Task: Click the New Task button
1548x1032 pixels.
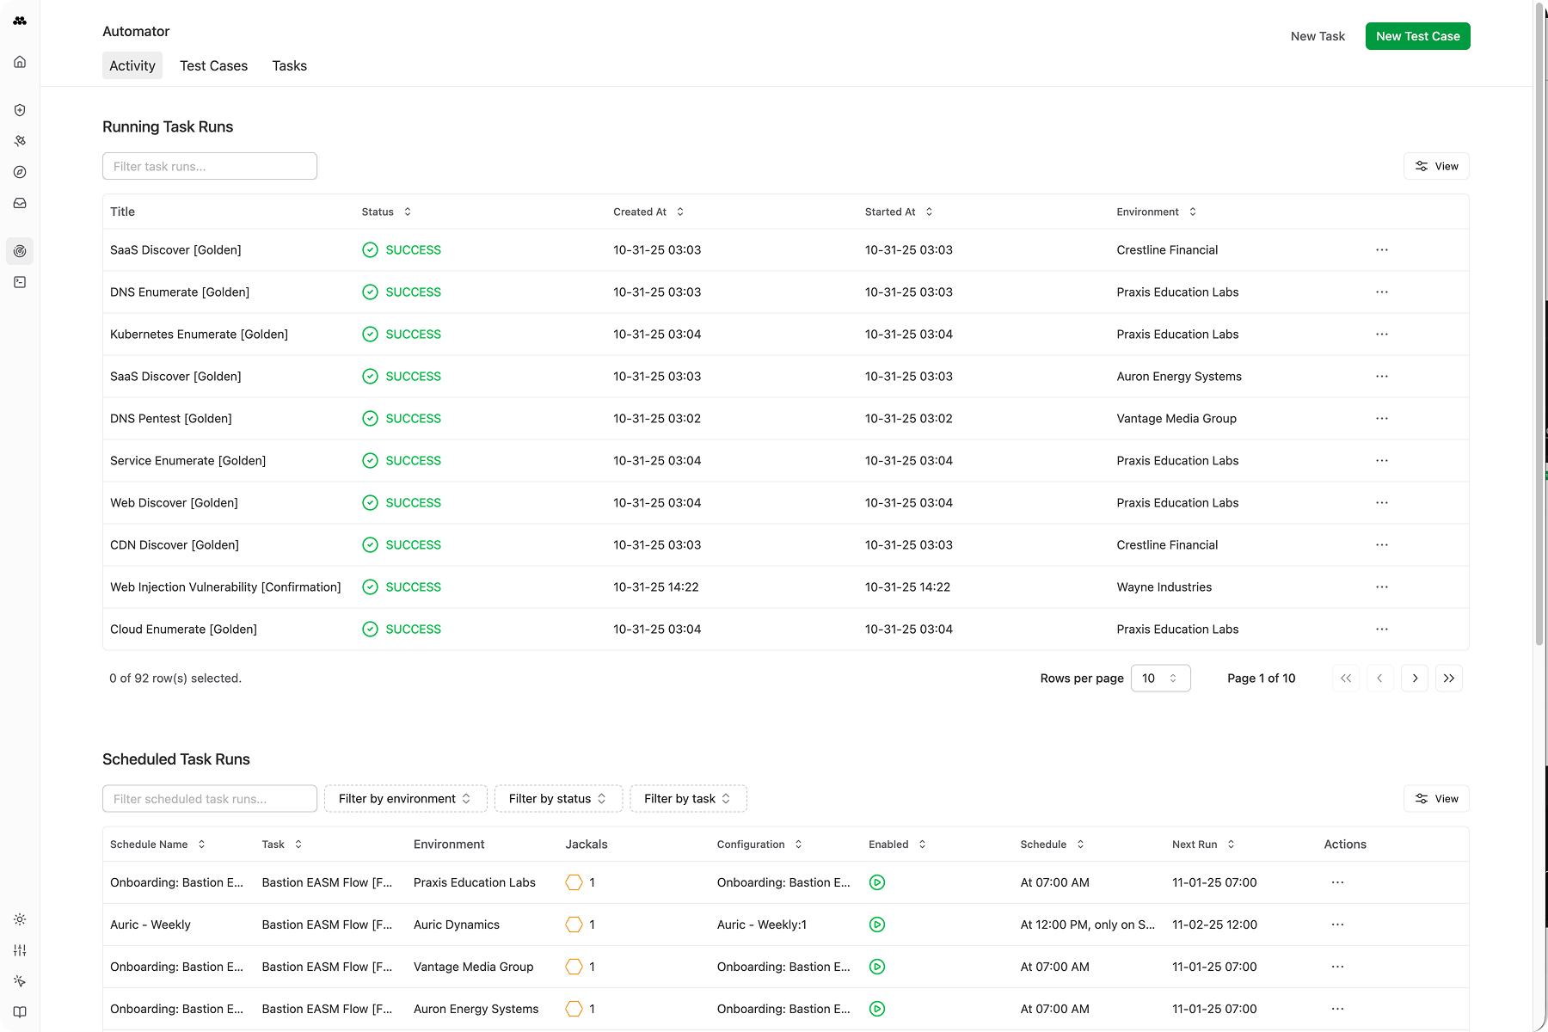Action: point(1318,36)
